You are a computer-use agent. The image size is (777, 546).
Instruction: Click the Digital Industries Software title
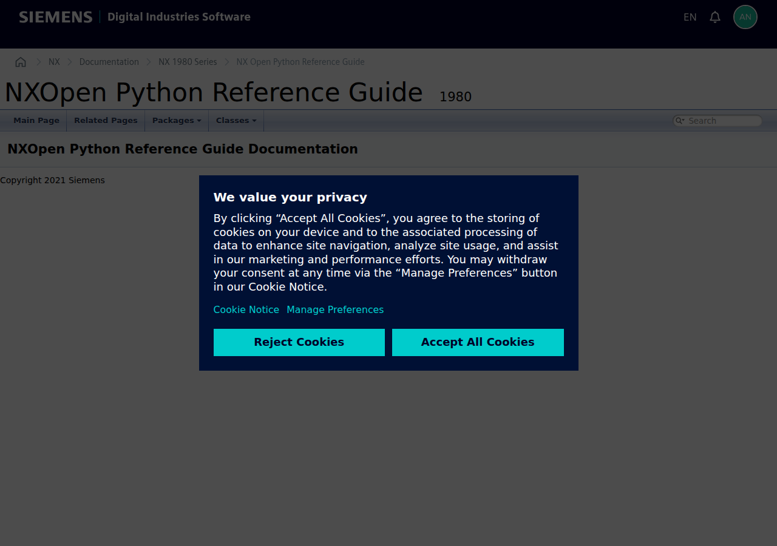178,17
